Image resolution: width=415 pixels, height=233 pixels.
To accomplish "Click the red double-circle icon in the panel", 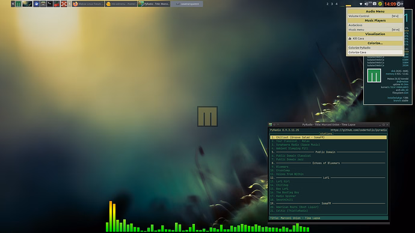I will tap(64, 4).
